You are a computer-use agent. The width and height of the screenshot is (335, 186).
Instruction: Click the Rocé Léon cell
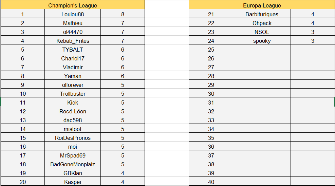pyautogui.click(x=73, y=111)
